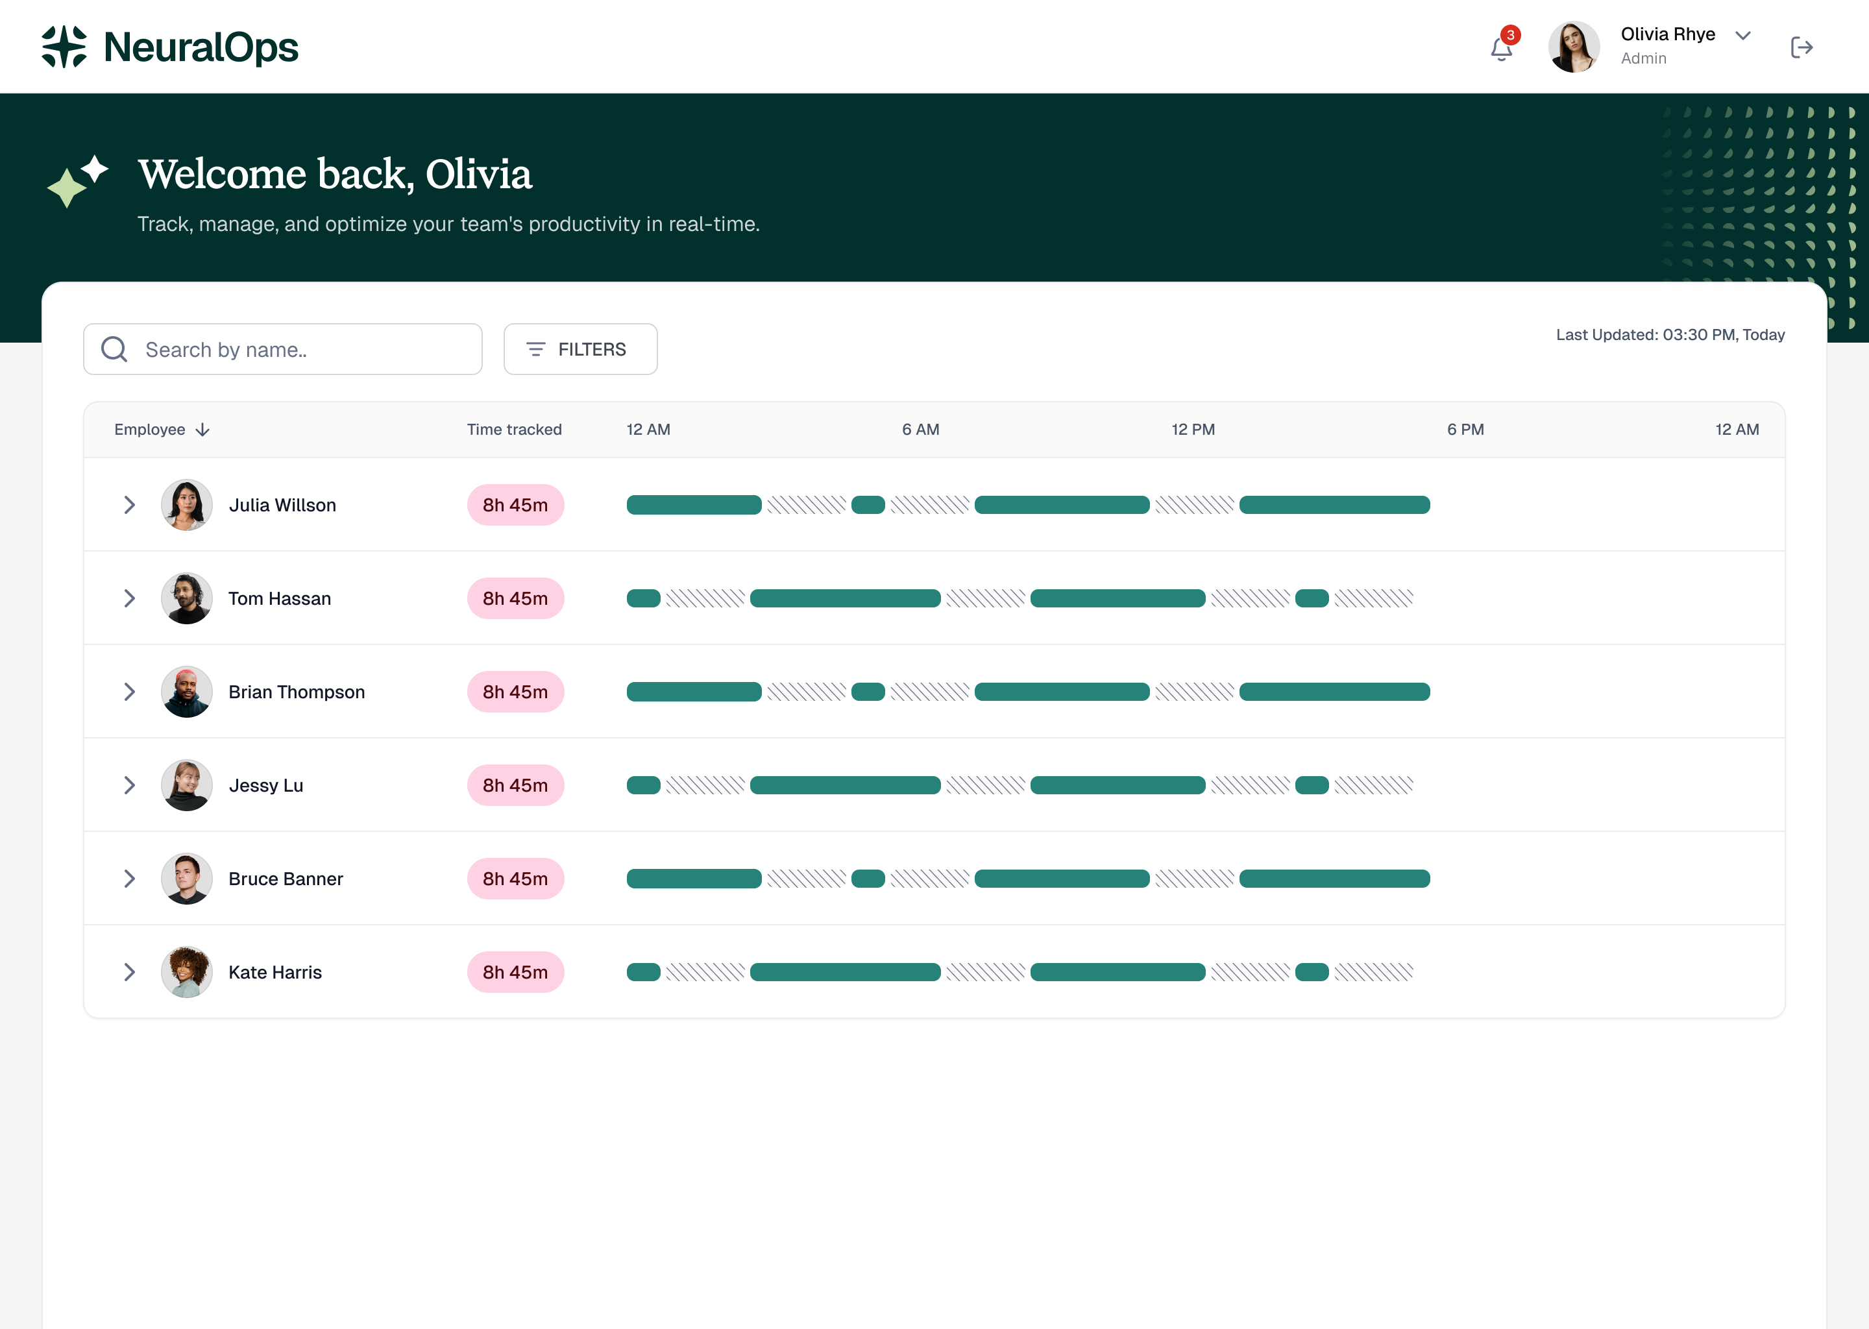Click the Employee column header
1869x1329 pixels.
(150, 430)
